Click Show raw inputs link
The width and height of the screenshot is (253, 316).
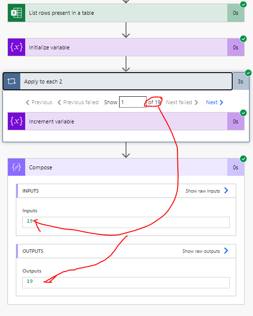pos(203,191)
